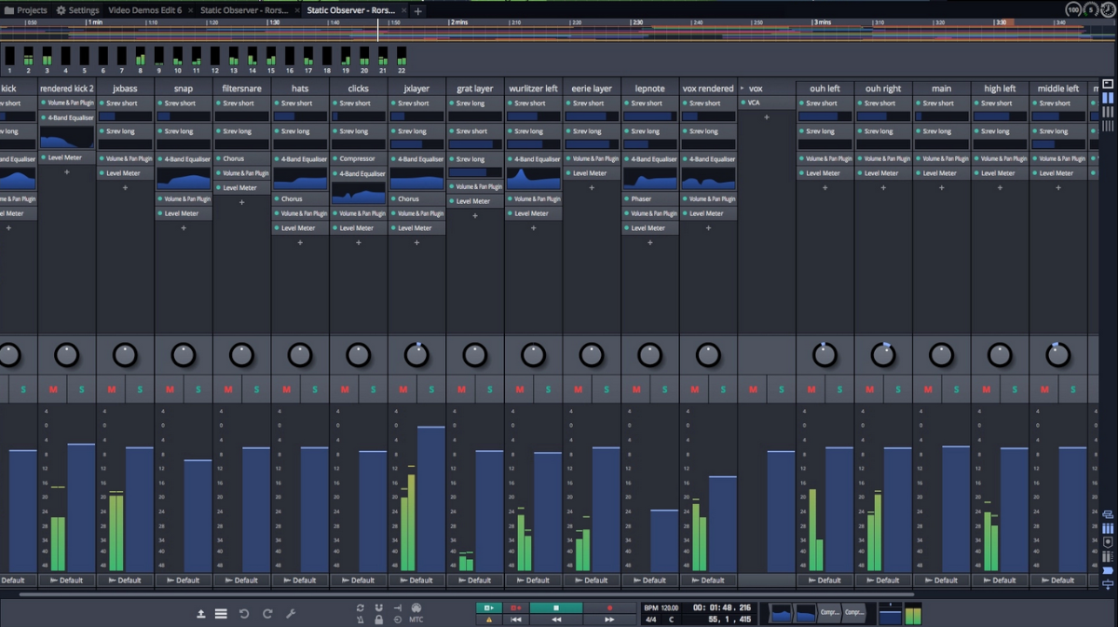Viewport: 1118px width, 627px height.
Task: Mute the jxbass channel
Action: (x=110, y=388)
